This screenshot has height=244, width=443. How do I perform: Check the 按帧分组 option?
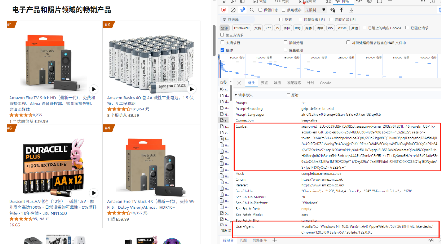click(x=285, y=42)
